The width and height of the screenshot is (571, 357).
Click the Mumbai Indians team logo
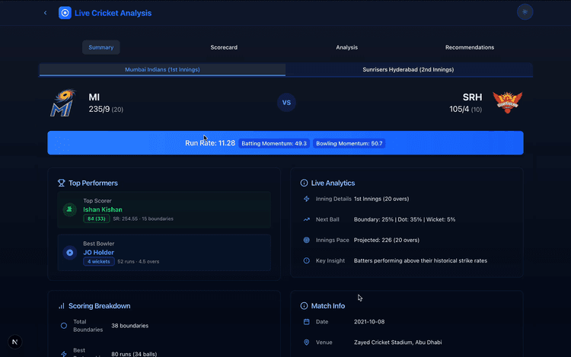tap(62, 103)
